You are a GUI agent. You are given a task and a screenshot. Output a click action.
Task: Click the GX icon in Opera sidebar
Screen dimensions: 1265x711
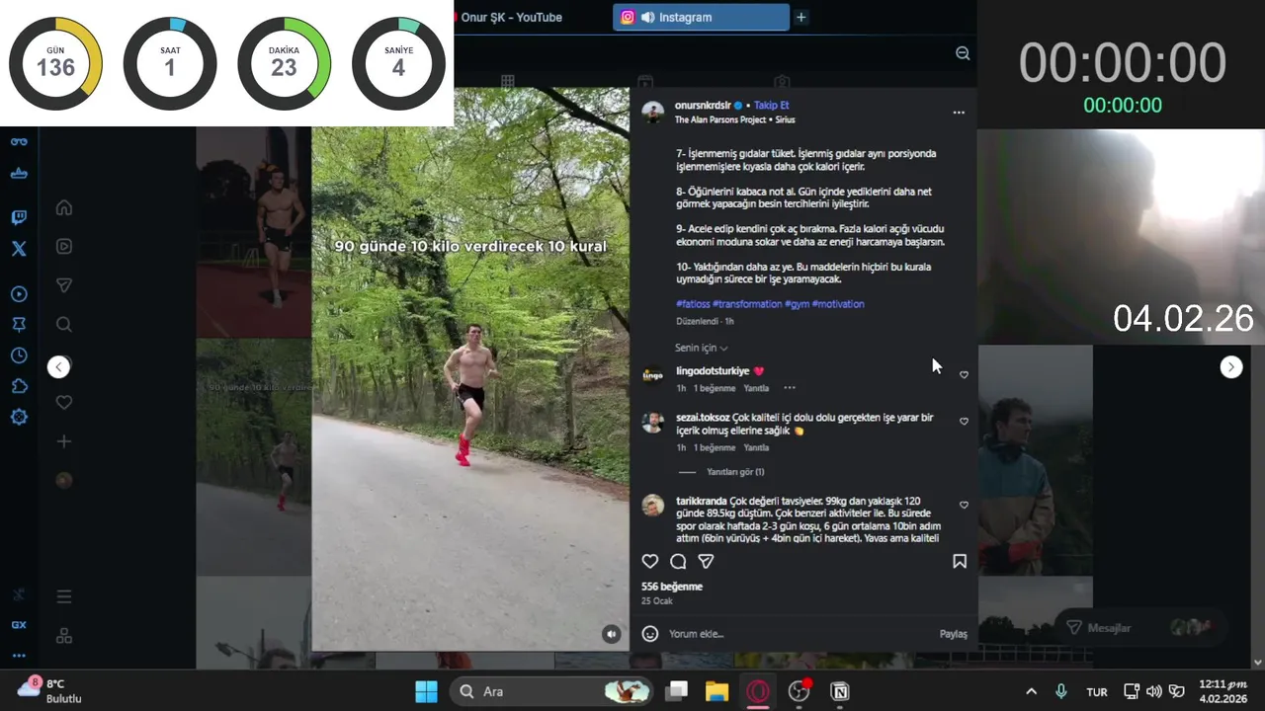tap(19, 625)
